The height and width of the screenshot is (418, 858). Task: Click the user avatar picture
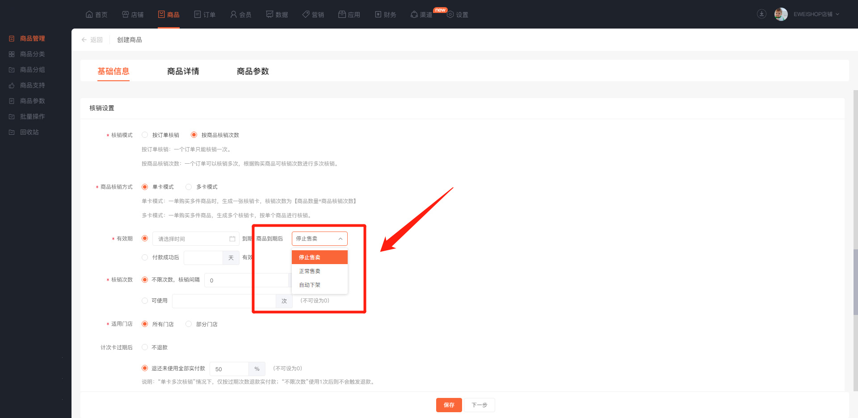pos(781,14)
